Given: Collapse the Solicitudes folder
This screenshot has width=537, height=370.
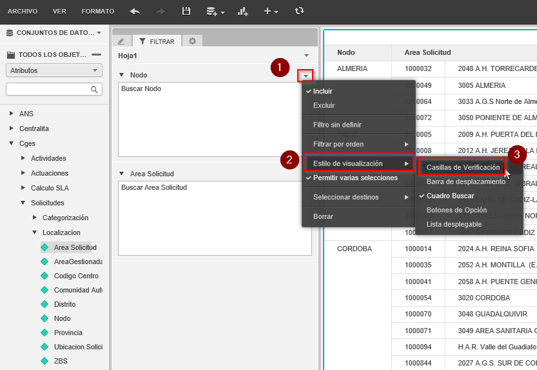Looking at the screenshot, I should (x=23, y=203).
